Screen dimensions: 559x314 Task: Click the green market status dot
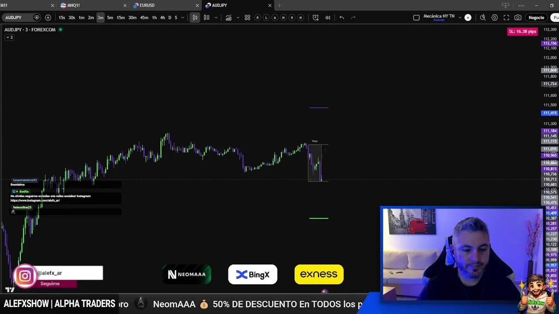60,30
